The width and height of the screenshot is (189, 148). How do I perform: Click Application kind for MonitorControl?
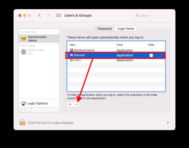[x=125, y=50]
